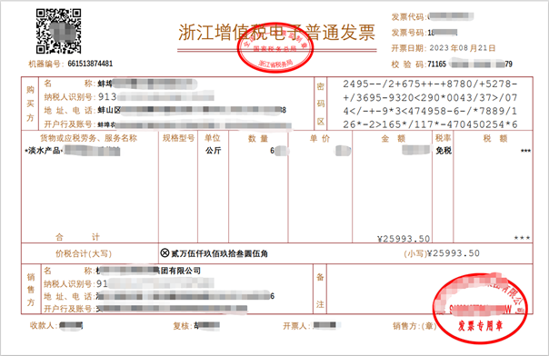
Task: Click the 数量 column header
Action: pos(258,138)
